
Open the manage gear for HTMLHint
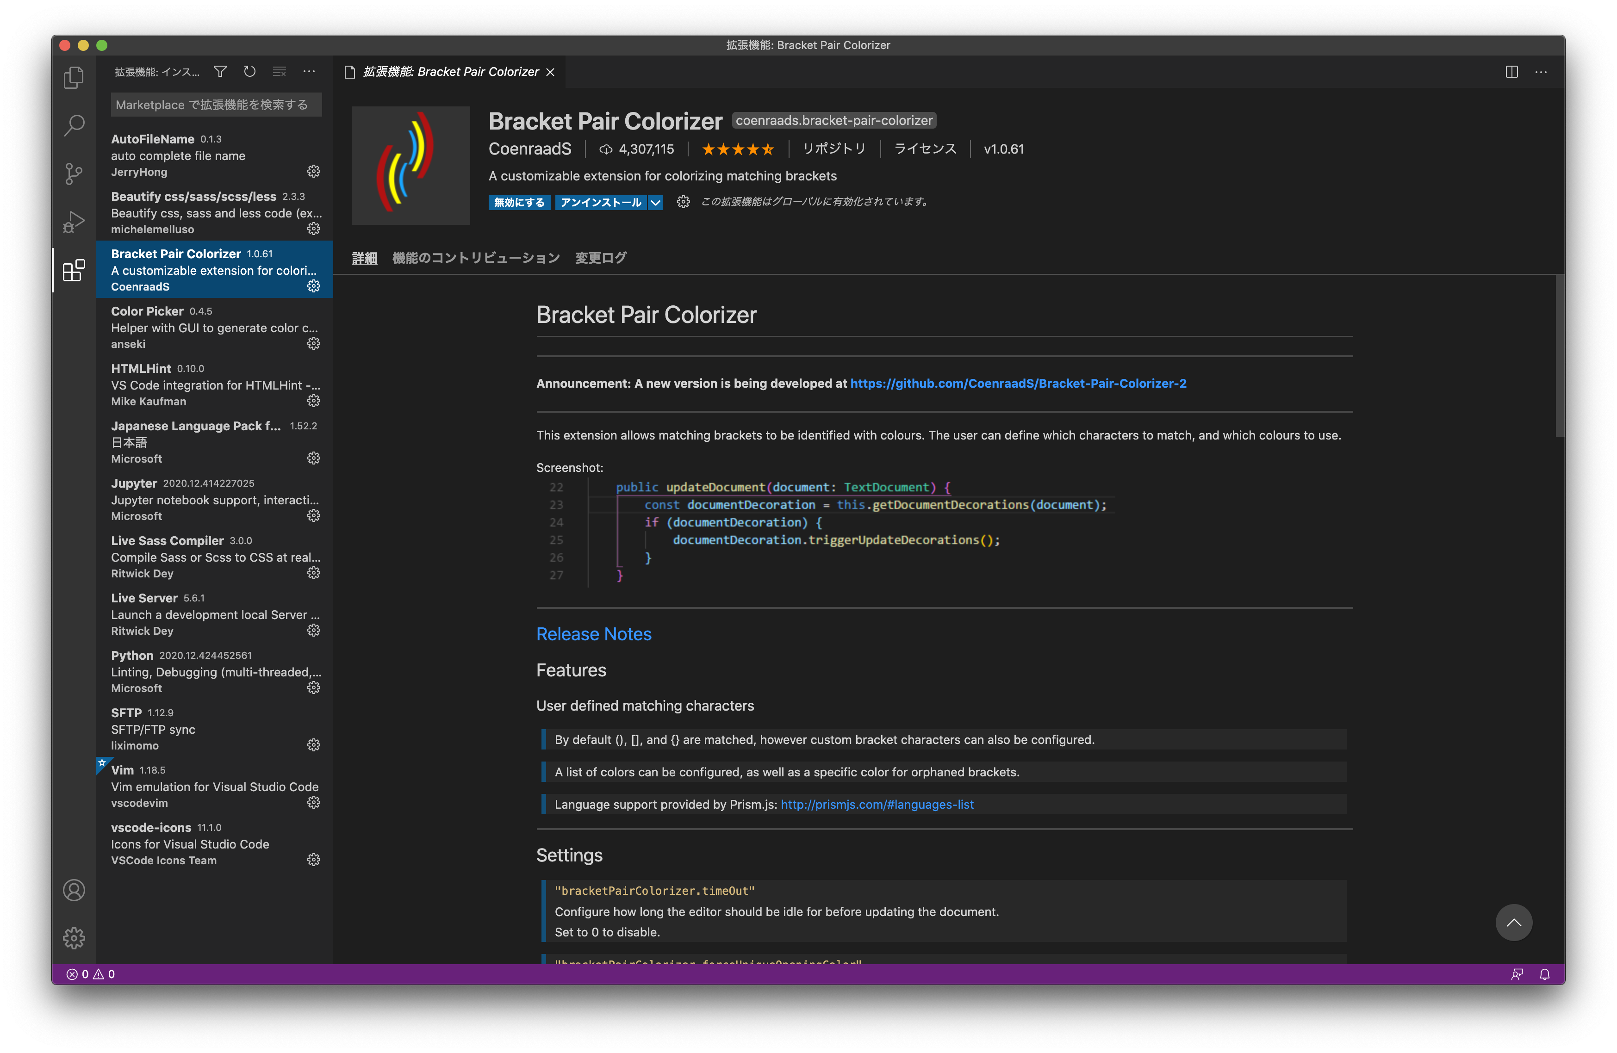(x=314, y=401)
